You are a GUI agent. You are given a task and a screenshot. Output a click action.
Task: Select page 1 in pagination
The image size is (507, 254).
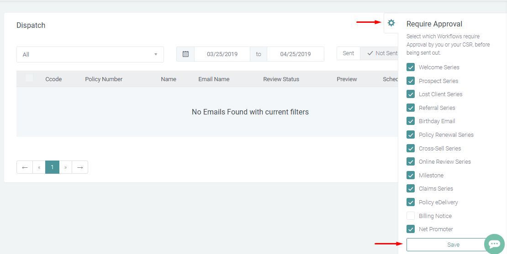[x=52, y=167]
